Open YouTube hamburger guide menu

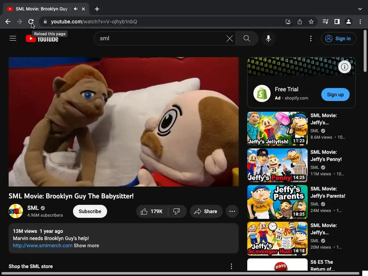tap(13, 38)
